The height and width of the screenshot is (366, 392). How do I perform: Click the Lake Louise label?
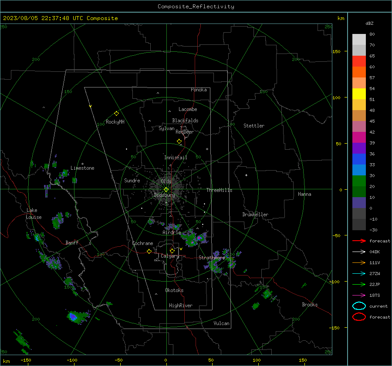34,214
